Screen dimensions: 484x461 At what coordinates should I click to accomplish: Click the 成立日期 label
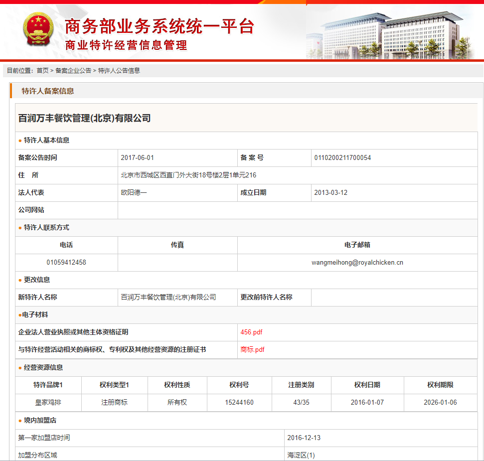pos(253,192)
